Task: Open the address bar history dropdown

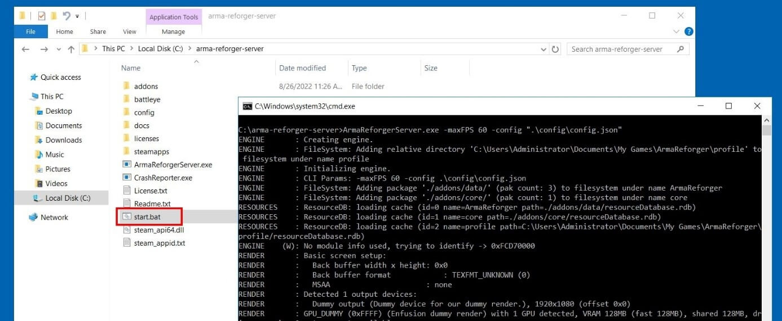Action: click(544, 49)
